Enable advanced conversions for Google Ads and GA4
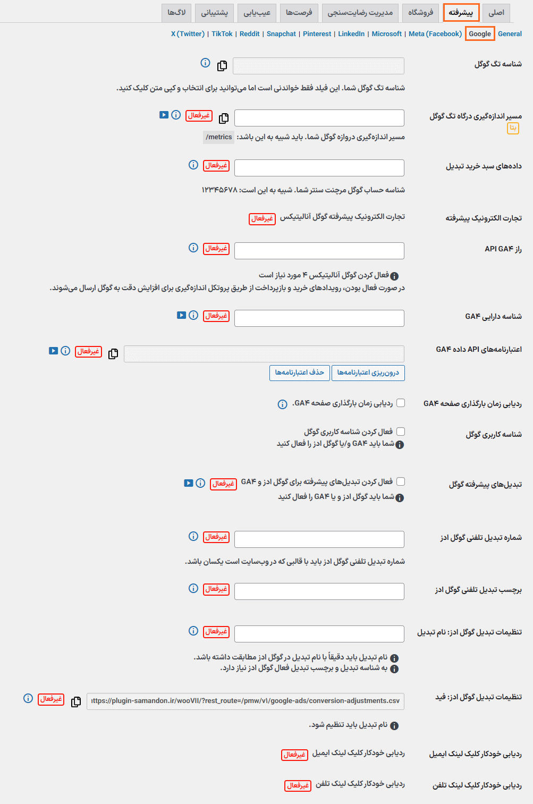Image resolution: width=533 pixels, height=804 pixels. (401, 481)
